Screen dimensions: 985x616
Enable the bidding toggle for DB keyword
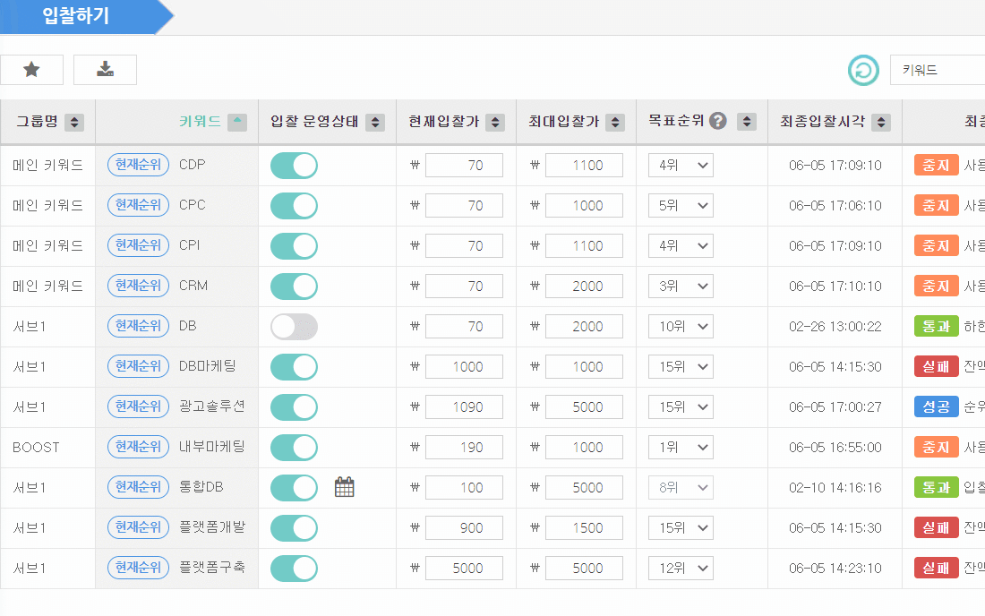click(x=294, y=327)
